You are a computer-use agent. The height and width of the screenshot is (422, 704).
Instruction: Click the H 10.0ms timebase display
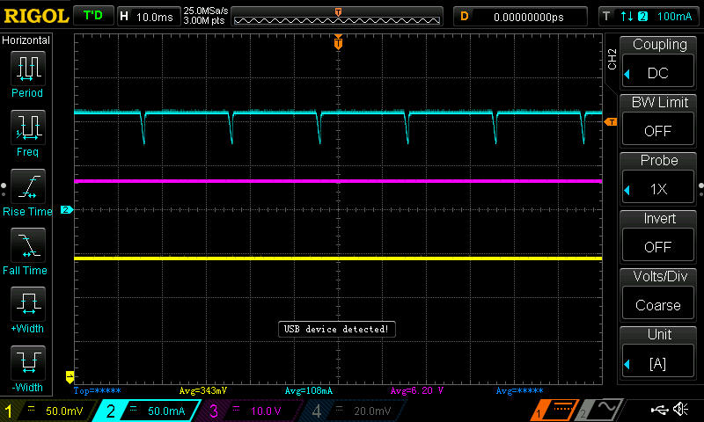(x=146, y=16)
